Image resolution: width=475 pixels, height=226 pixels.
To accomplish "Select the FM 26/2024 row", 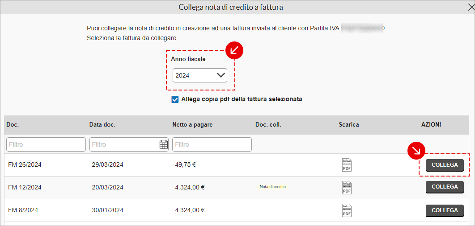I will tap(237, 165).
